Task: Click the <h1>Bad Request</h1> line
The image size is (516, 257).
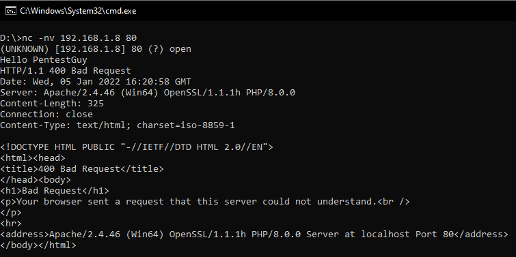Action: point(54,191)
